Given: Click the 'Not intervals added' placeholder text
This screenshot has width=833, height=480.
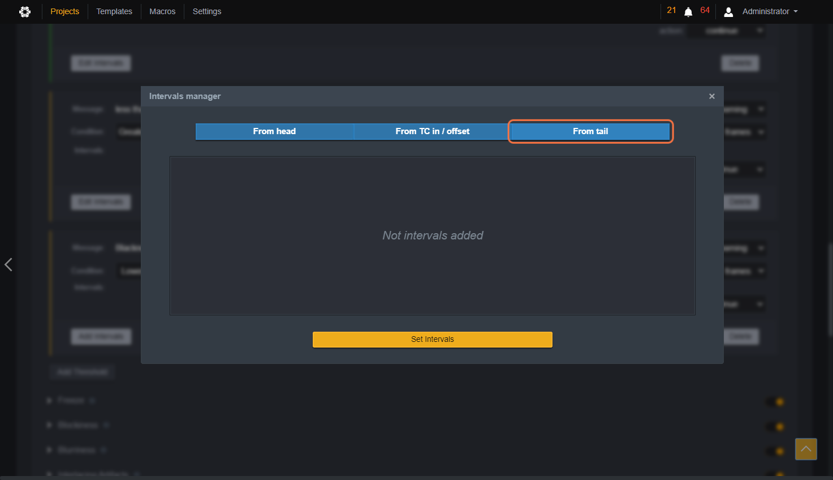Looking at the screenshot, I should (433, 235).
